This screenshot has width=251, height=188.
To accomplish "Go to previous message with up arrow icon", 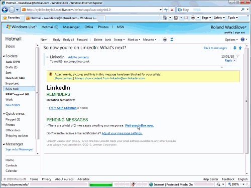I will (240, 48).
